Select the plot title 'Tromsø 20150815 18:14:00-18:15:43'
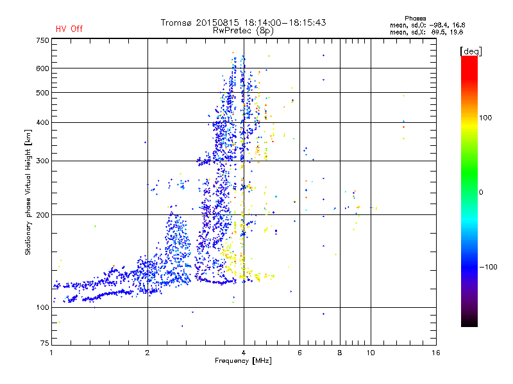This screenshot has width=513, height=384. pyautogui.click(x=243, y=22)
